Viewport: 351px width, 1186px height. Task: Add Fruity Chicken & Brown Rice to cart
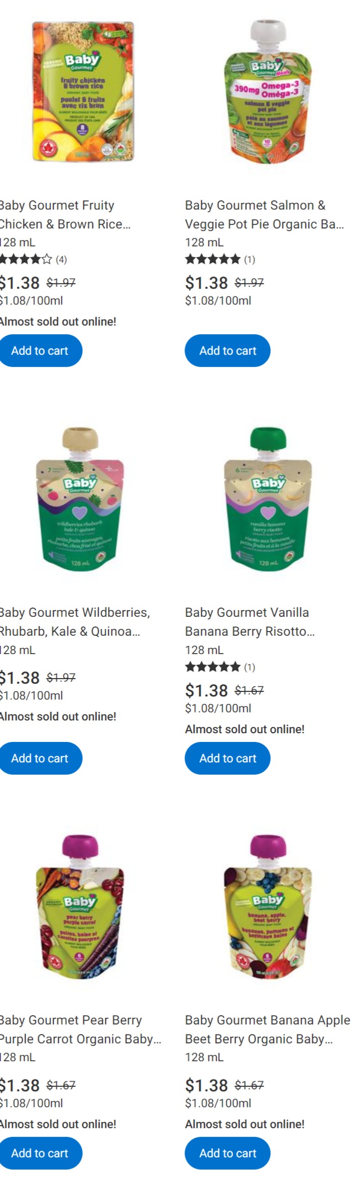(x=40, y=351)
